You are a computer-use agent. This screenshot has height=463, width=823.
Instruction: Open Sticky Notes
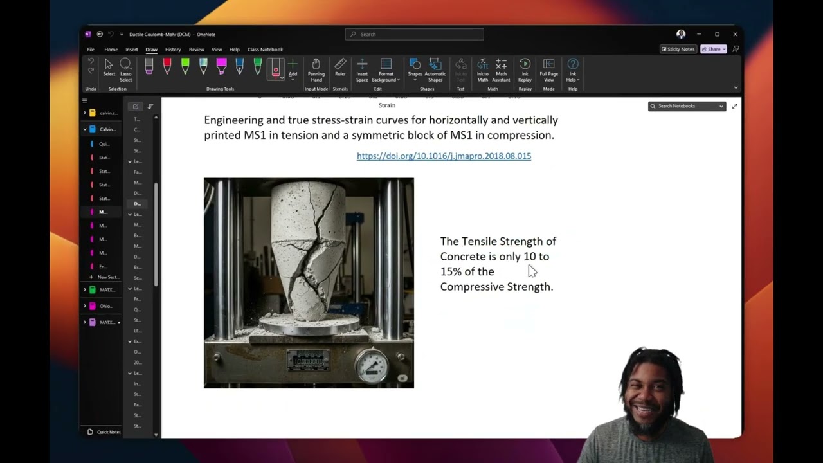coord(679,49)
